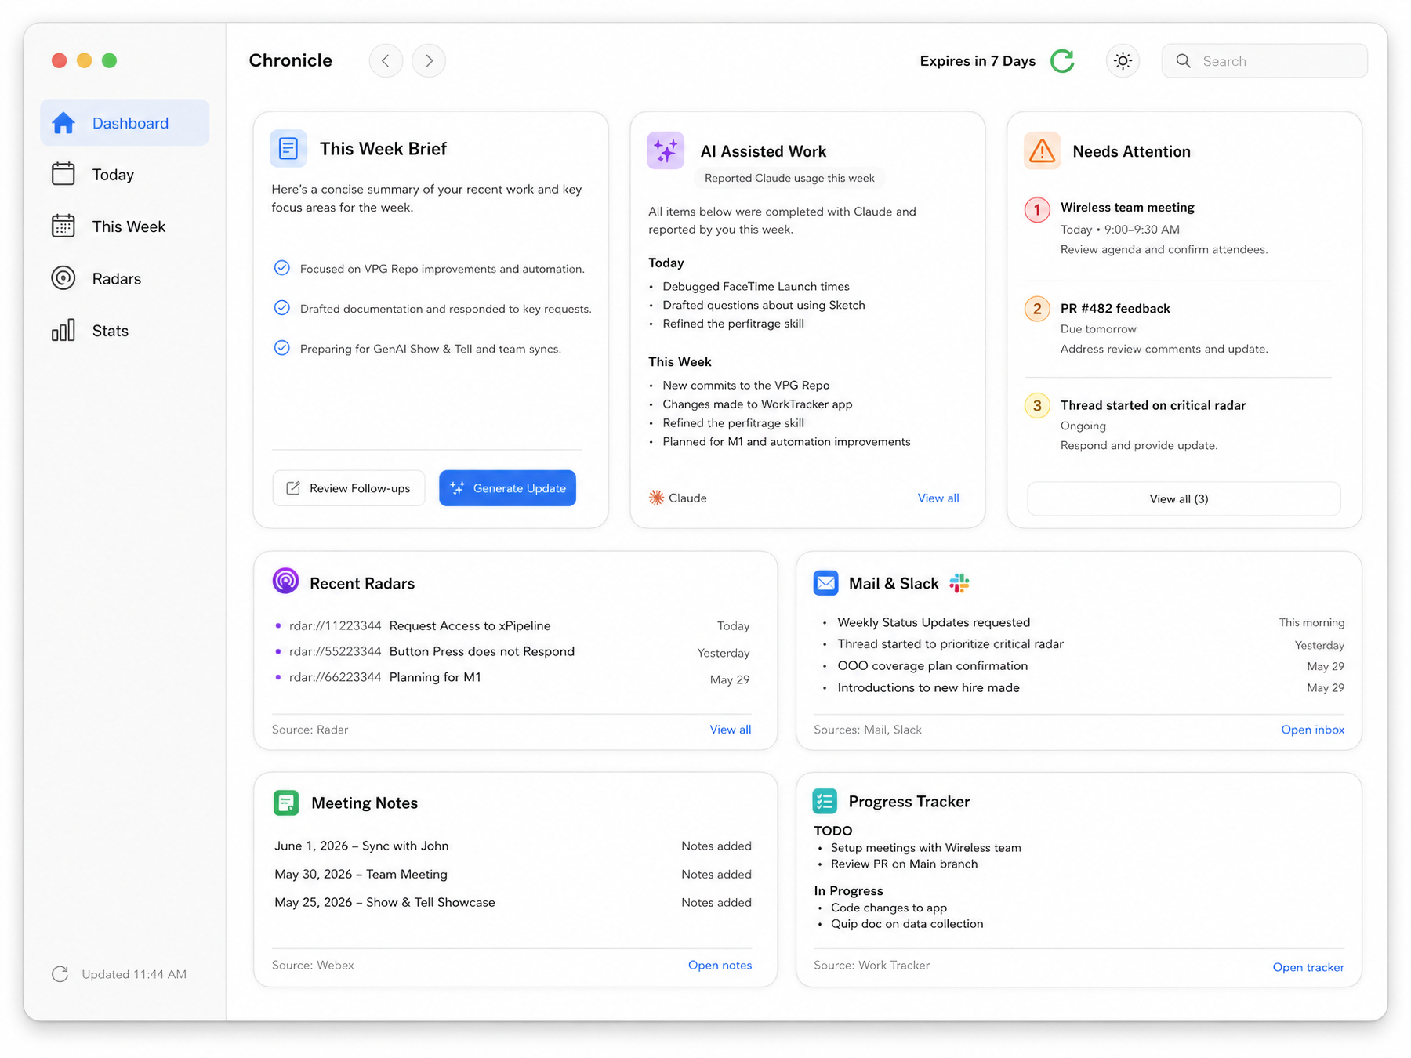Click the Mail envelope icon
This screenshot has width=1411, height=1058.
click(x=826, y=583)
